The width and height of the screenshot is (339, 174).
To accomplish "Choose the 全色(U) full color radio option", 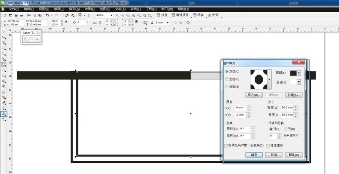I will 227,79.
